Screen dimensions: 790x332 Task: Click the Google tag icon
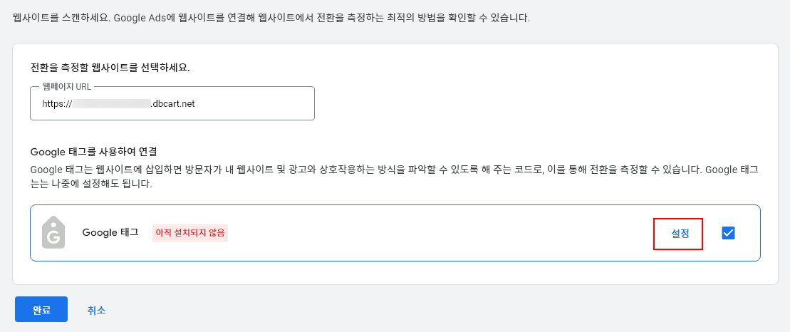(x=53, y=232)
